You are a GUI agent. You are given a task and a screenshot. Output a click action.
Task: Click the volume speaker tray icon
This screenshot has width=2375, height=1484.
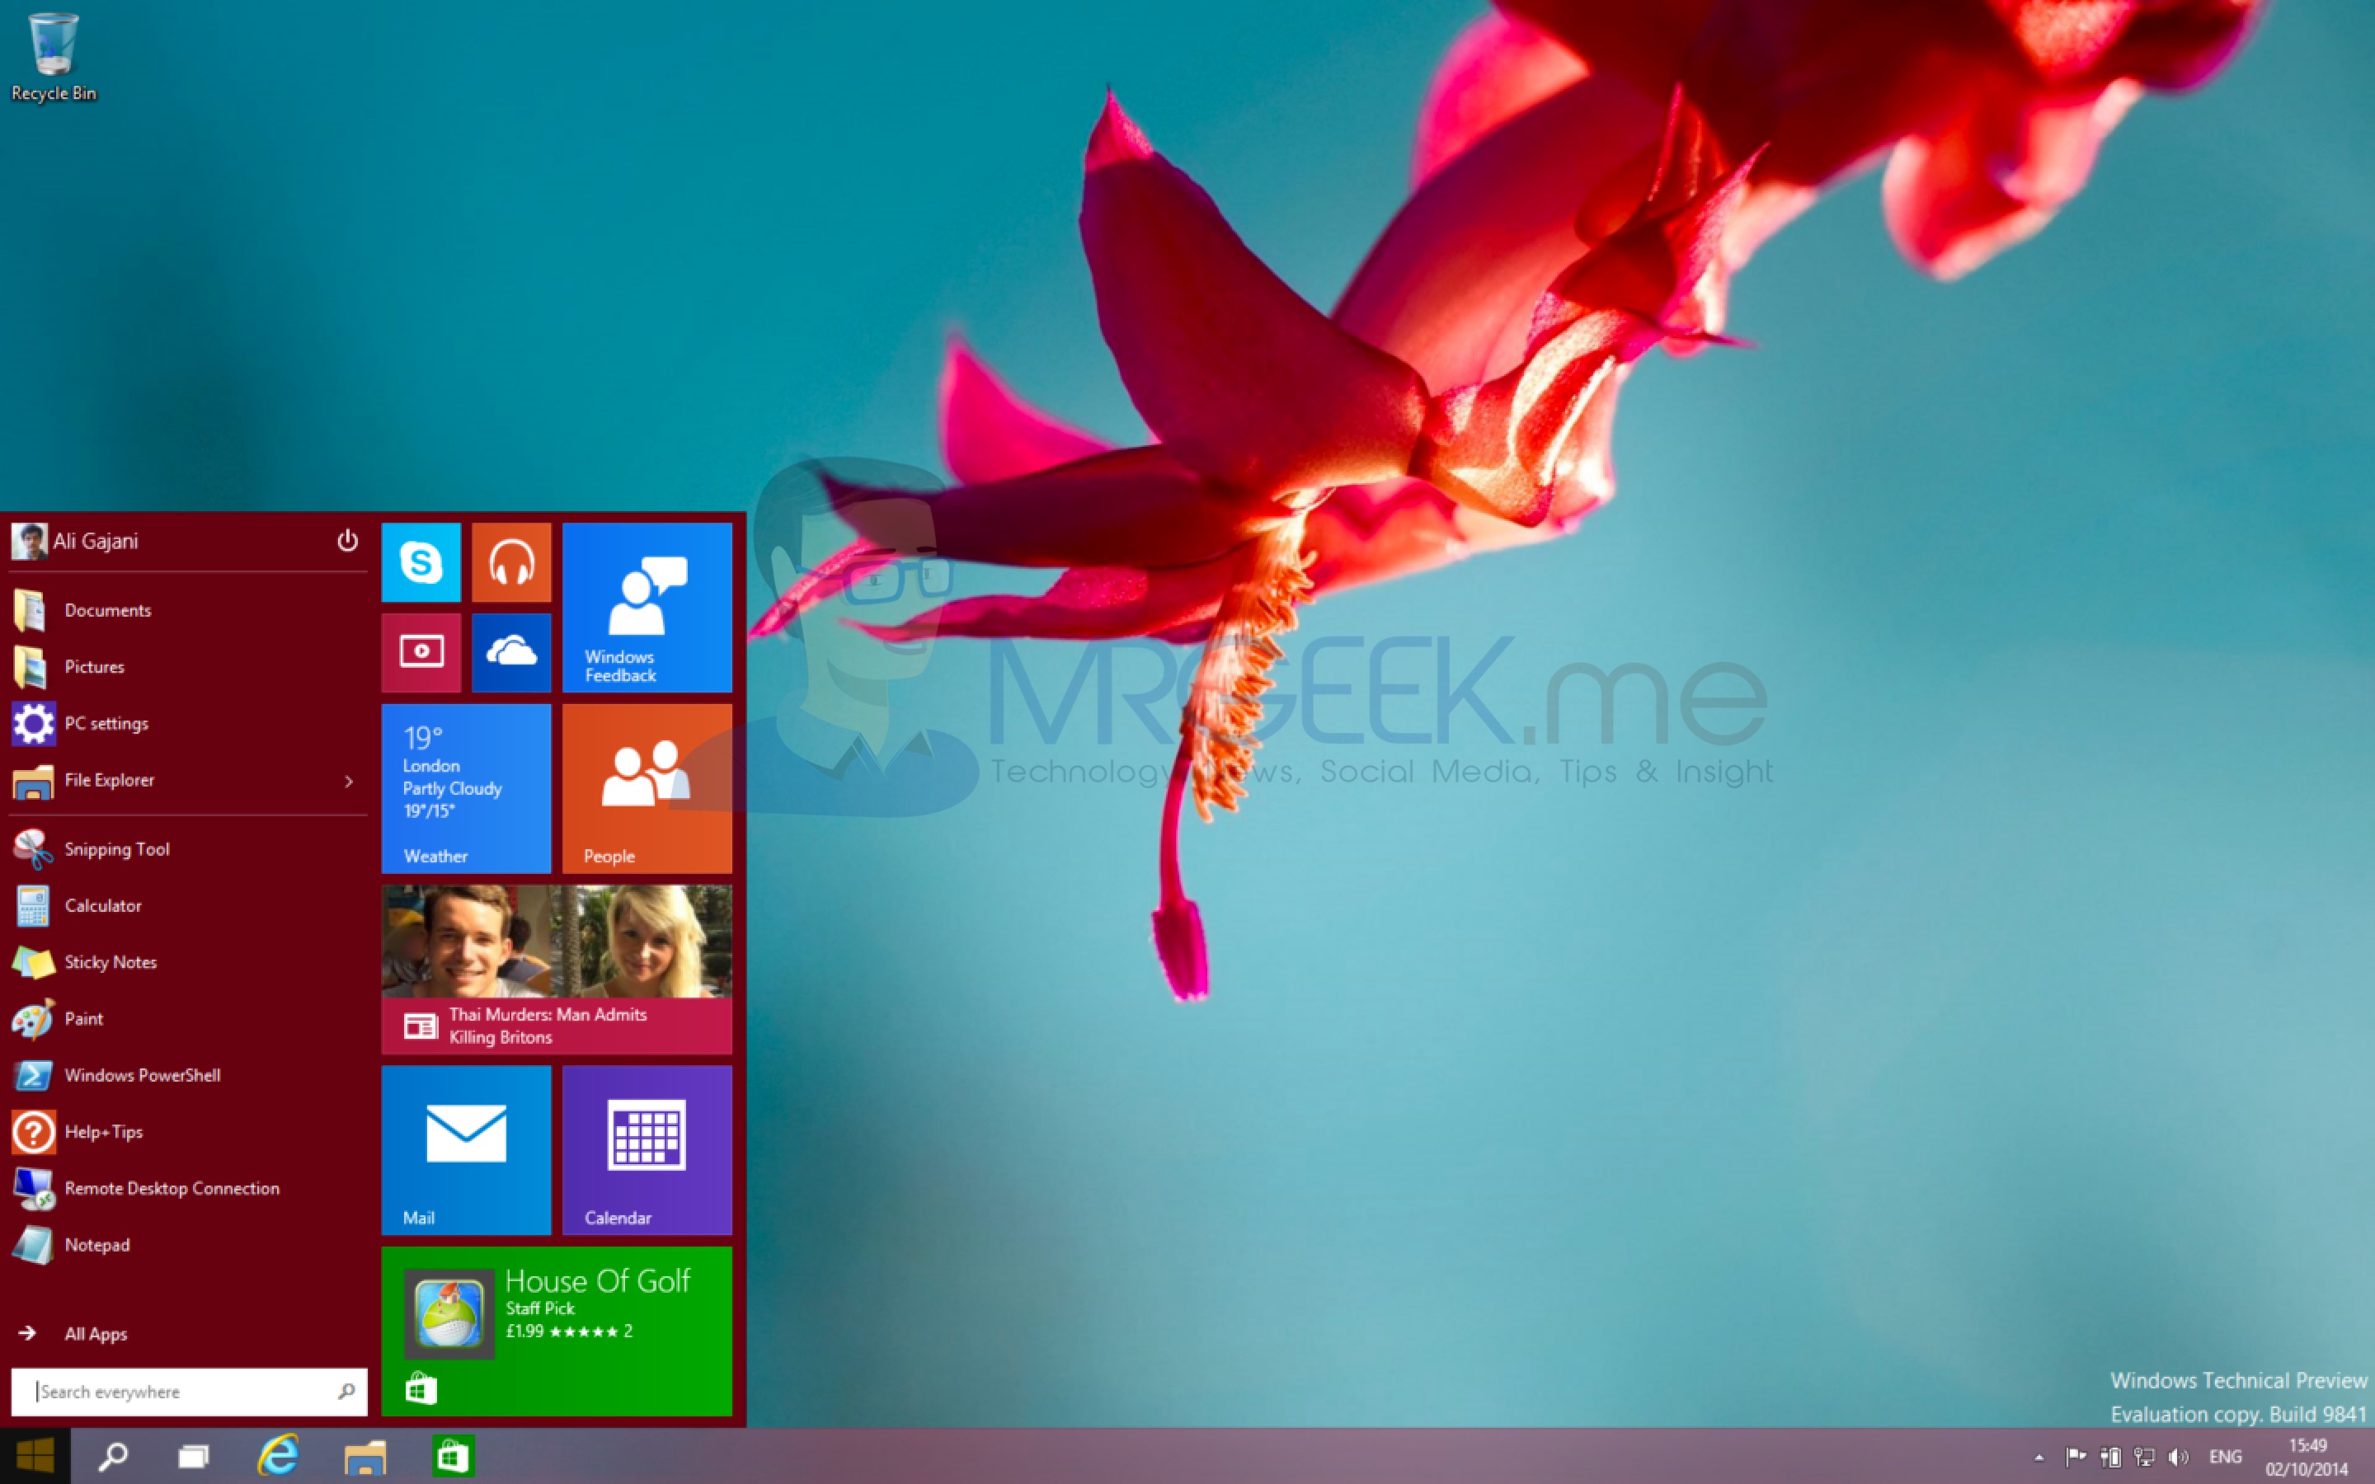point(2179,1458)
